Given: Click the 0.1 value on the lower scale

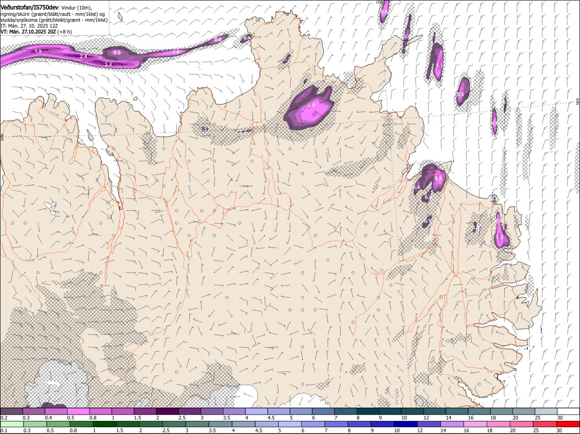Looking at the screenshot, I should (x=4, y=430).
